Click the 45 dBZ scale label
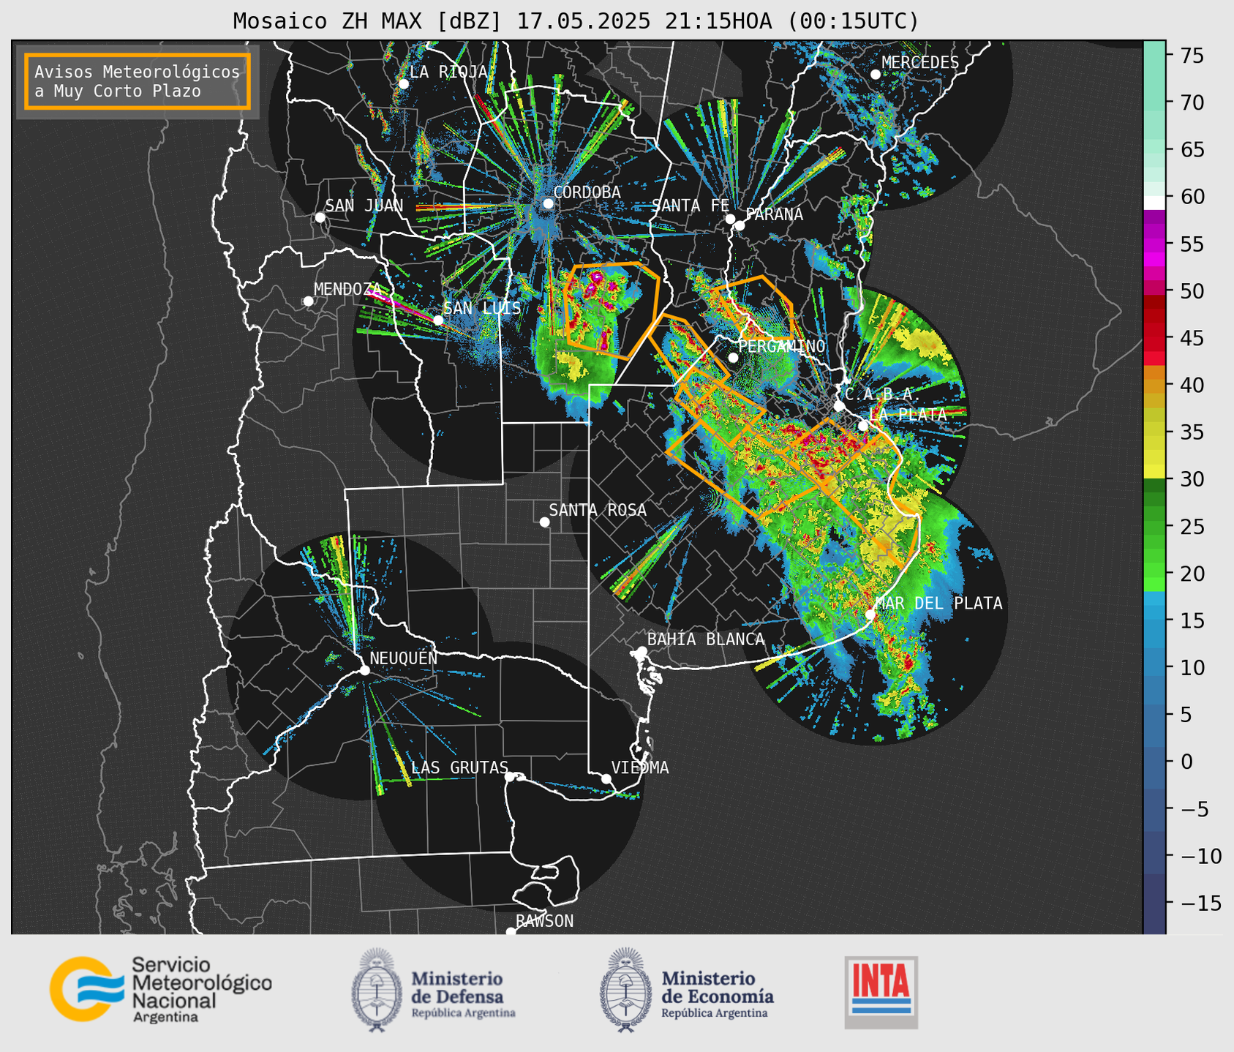This screenshot has height=1052, width=1234. [x=1193, y=339]
